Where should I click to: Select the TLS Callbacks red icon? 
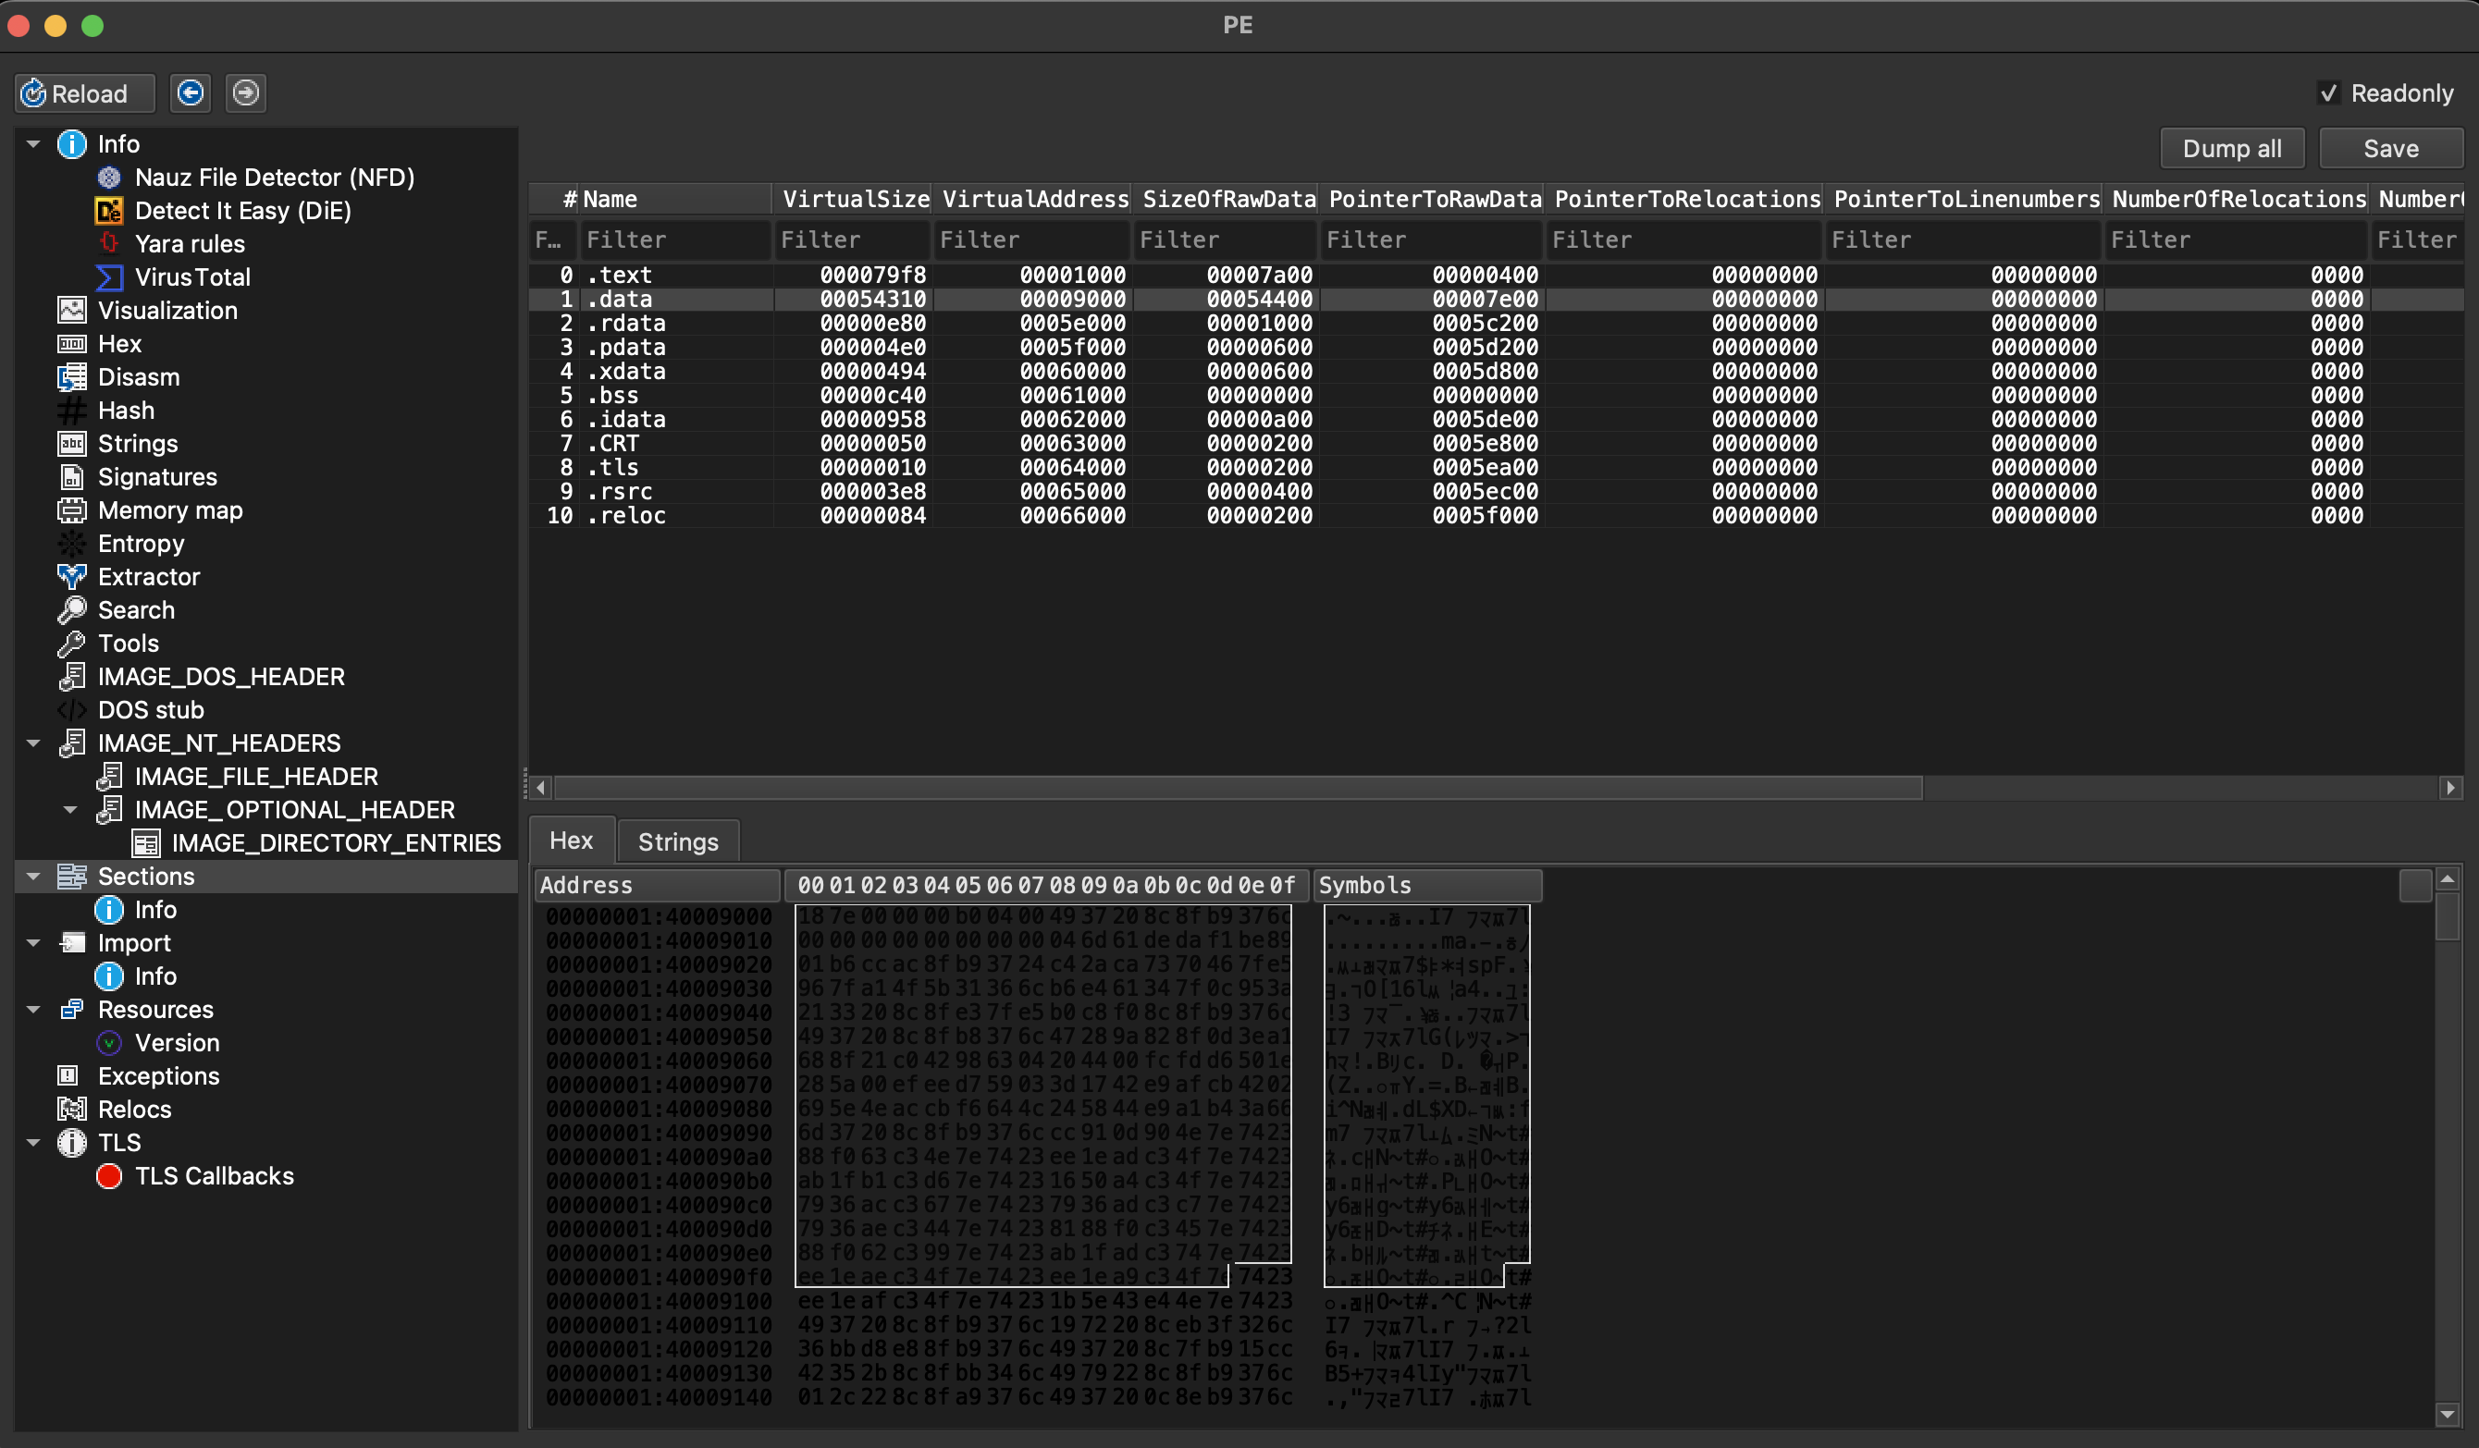[x=109, y=1177]
